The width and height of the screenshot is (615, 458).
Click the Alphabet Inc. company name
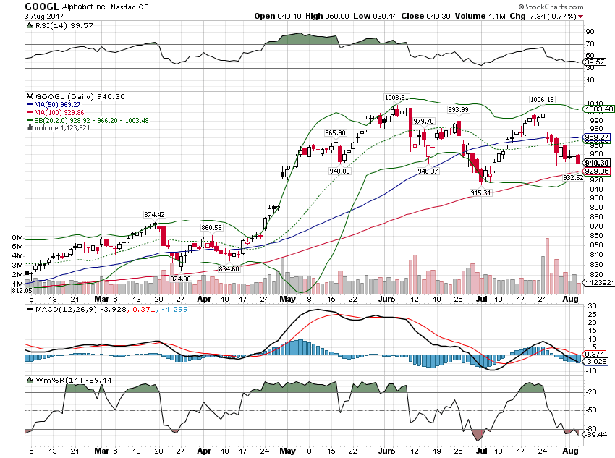(x=85, y=7)
